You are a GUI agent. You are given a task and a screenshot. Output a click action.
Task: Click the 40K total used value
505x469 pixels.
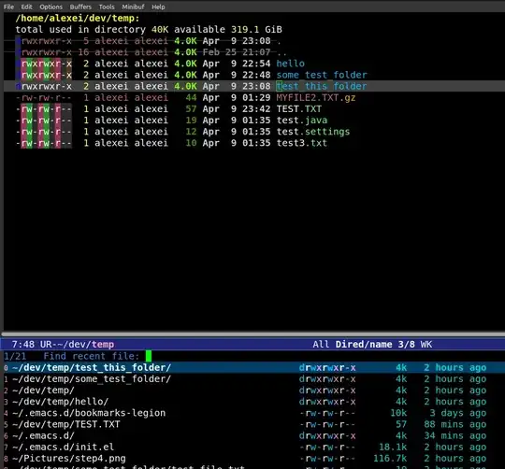point(160,30)
